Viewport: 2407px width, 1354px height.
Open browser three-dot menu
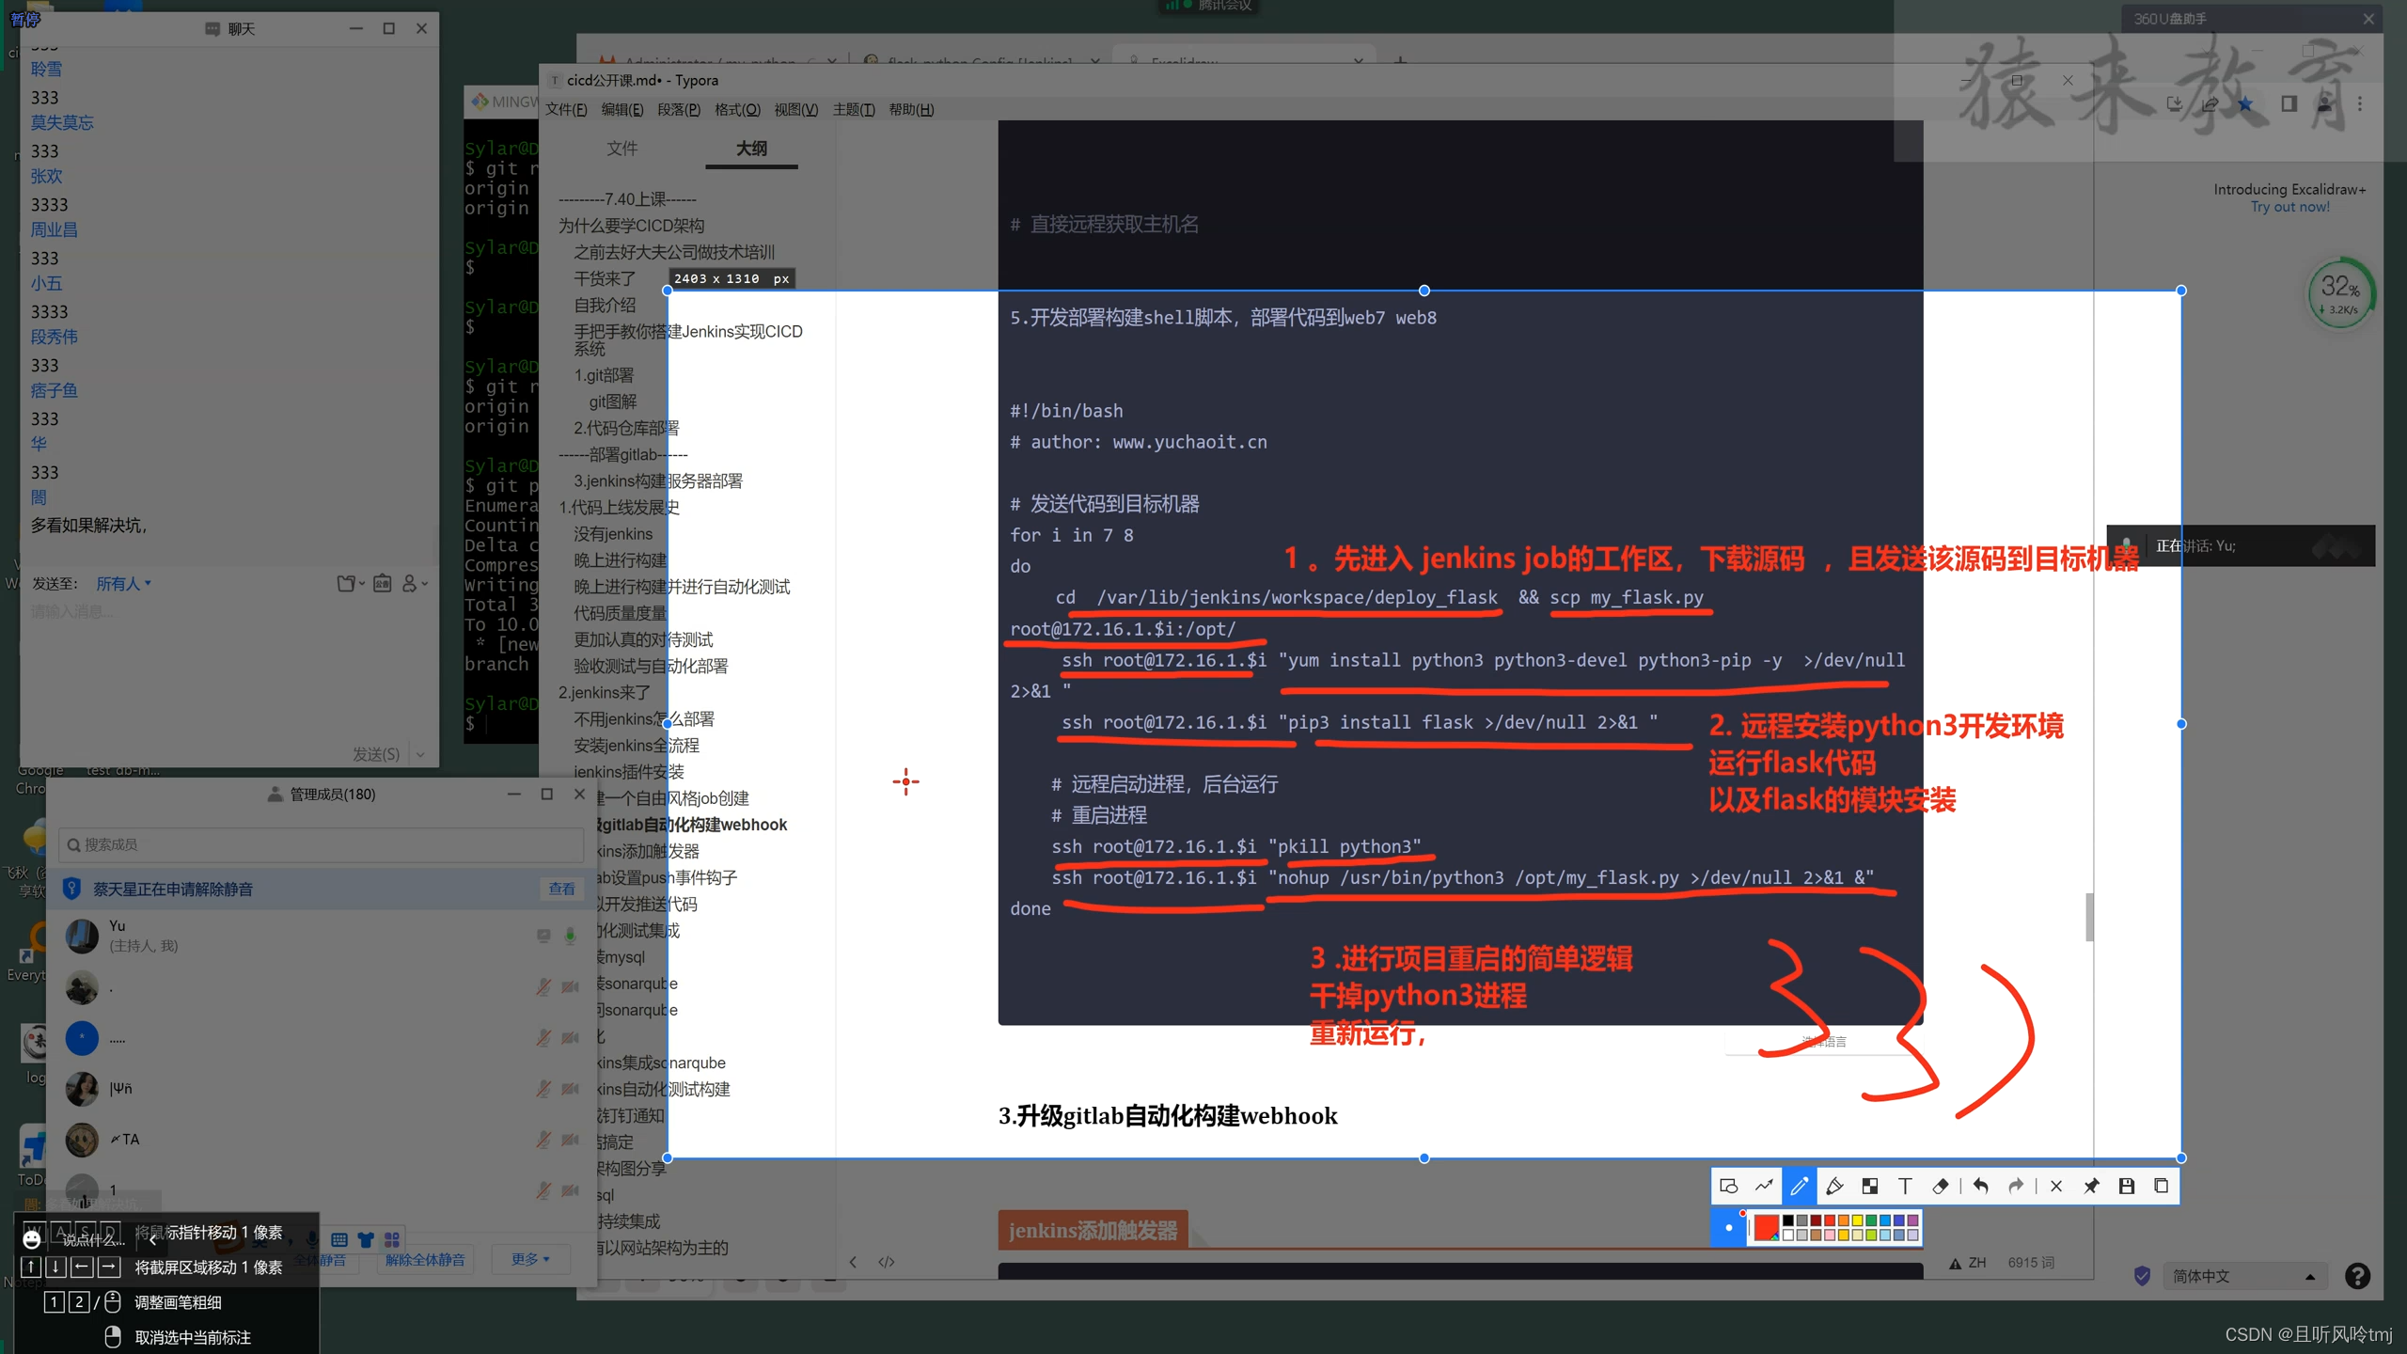pyautogui.click(x=2360, y=103)
